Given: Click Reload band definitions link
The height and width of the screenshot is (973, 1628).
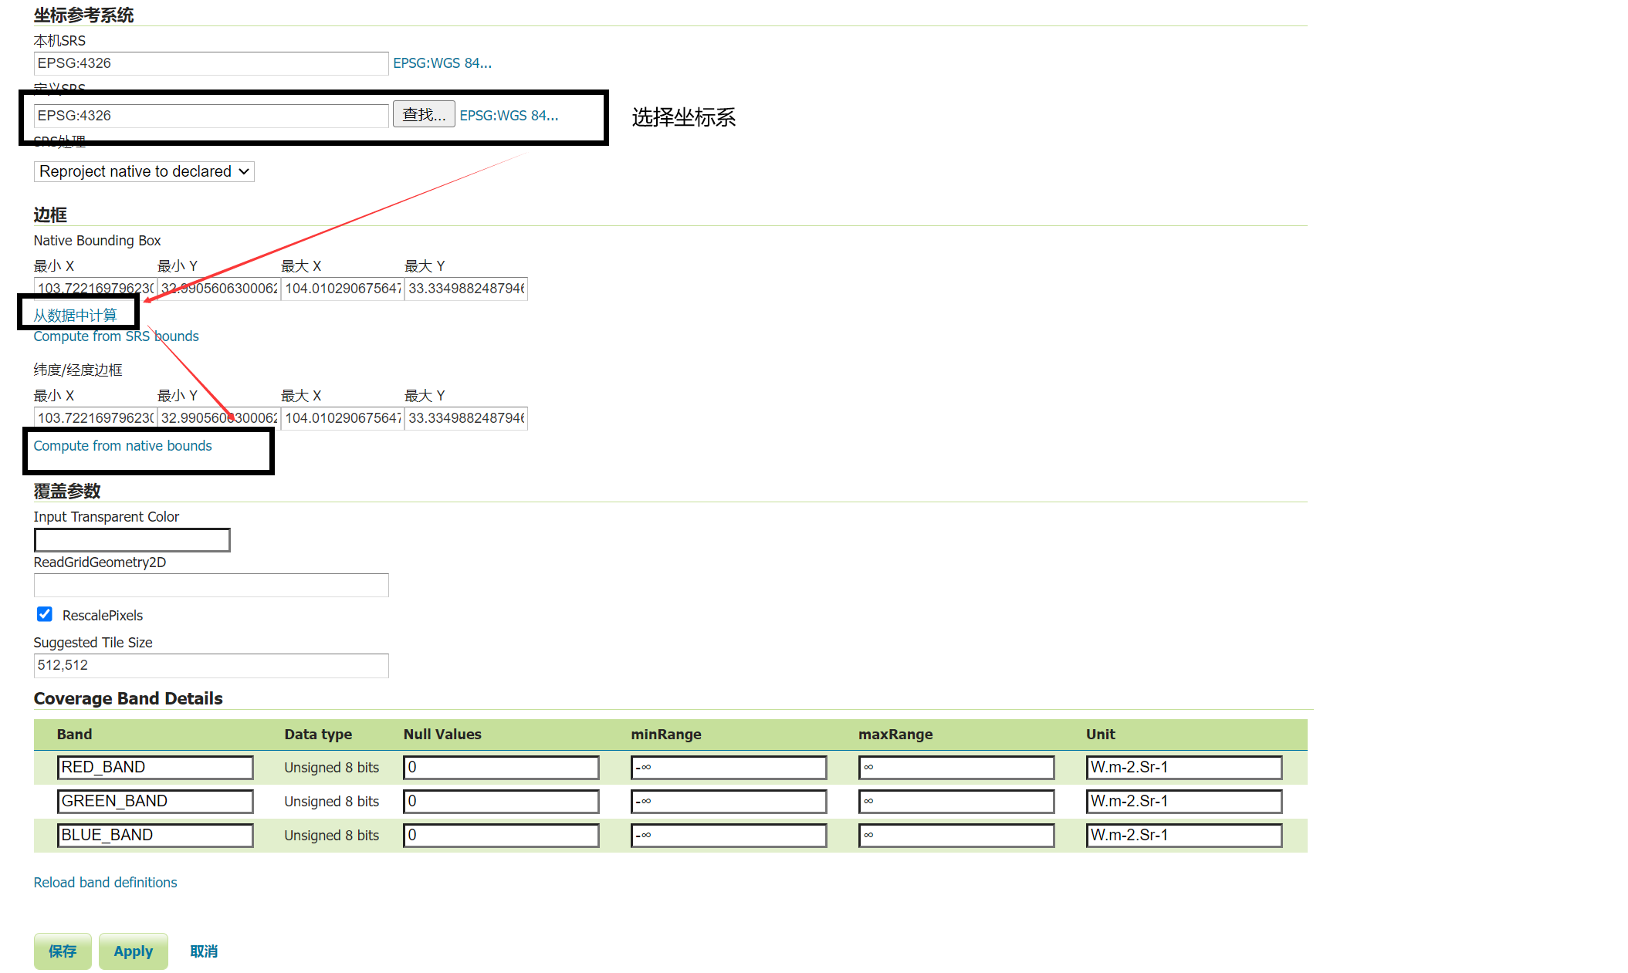Looking at the screenshot, I should click(105, 882).
